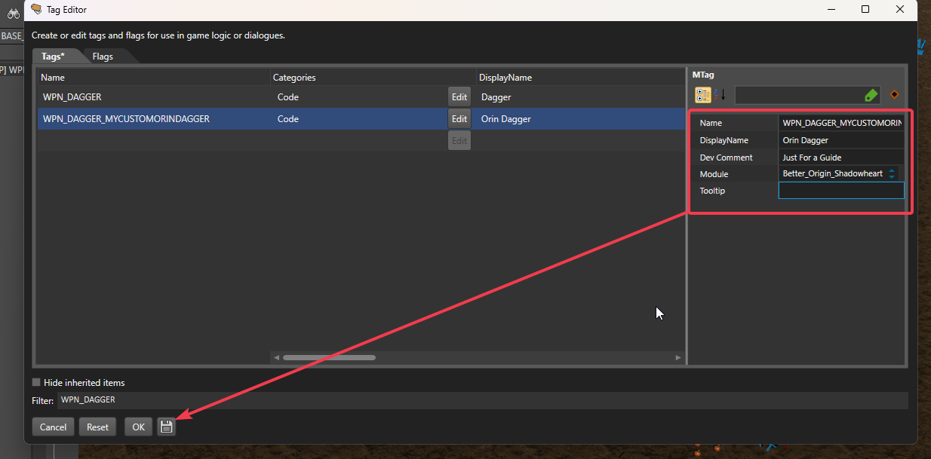The image size is (931, 459).
Task: Enable Hide inherited items checkbox
Action: pos(36,382)
